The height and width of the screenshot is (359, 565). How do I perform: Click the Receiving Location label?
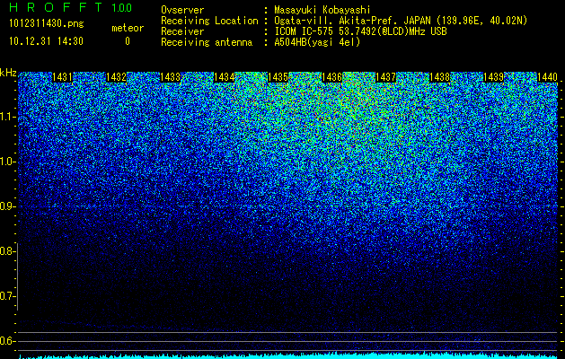click(x=209, y=21)
